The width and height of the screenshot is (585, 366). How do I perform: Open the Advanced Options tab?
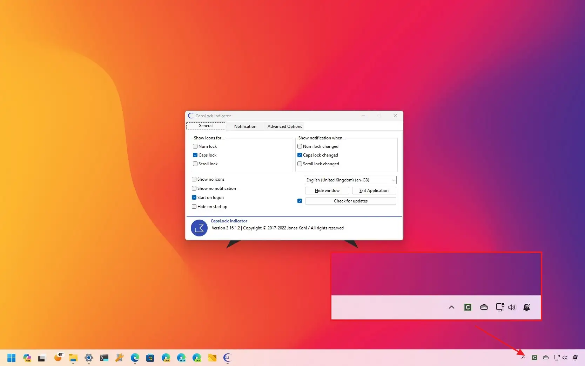pos(284,126)
